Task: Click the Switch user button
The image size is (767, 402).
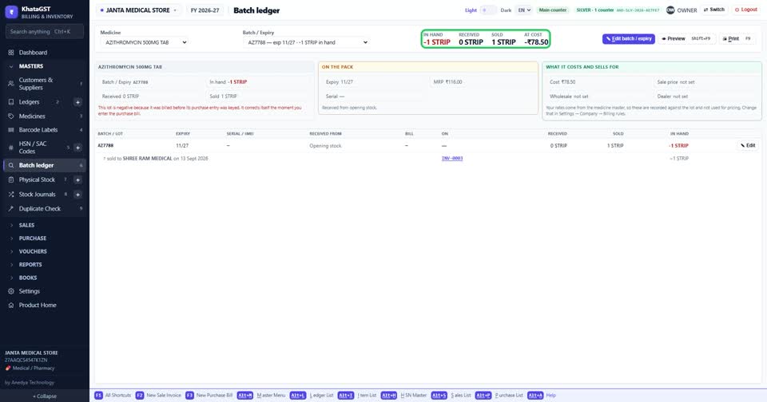Action: tap(714, 10)
